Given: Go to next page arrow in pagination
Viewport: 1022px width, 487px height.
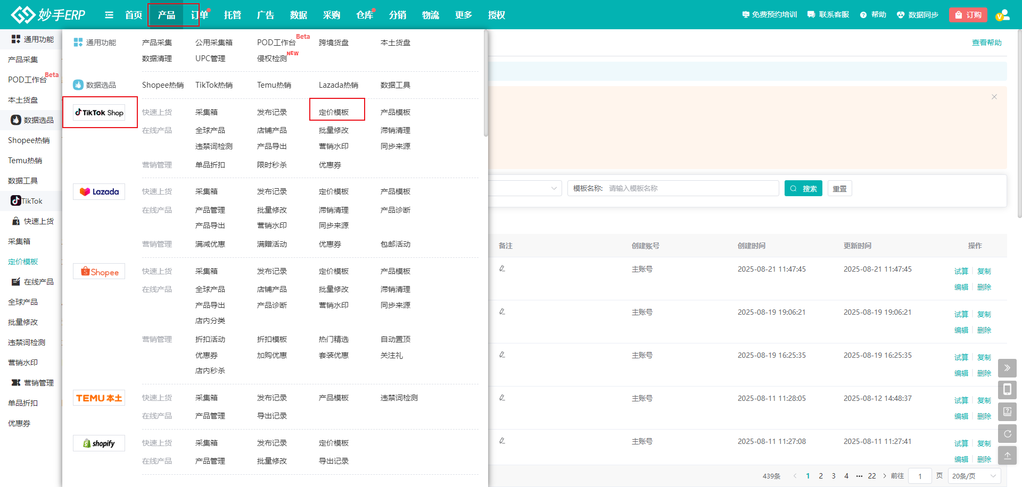Looking at the screenshot, I should point(885,476).
